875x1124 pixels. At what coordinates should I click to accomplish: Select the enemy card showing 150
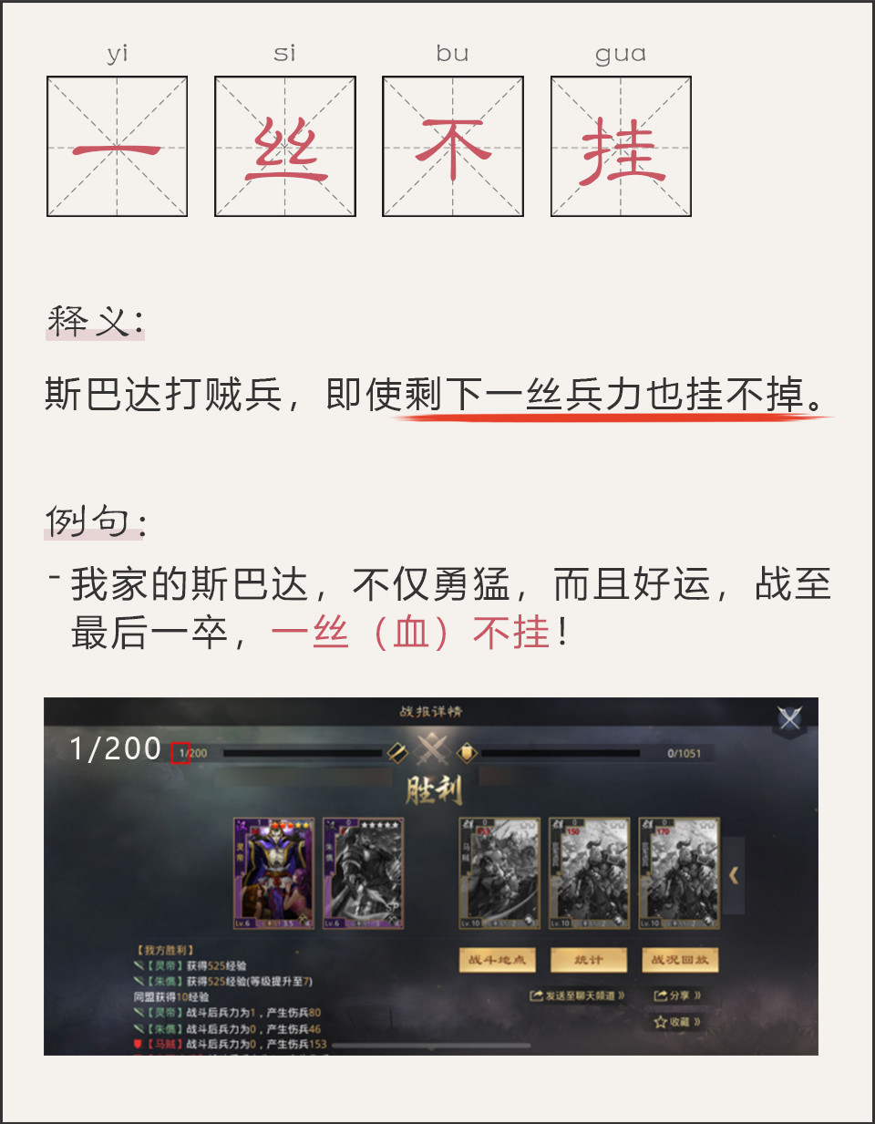tap(589, 873)
